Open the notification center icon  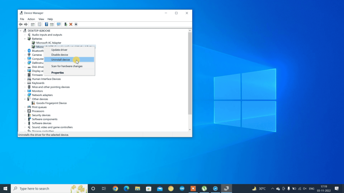pyautogui.click(x=337, y=188)
